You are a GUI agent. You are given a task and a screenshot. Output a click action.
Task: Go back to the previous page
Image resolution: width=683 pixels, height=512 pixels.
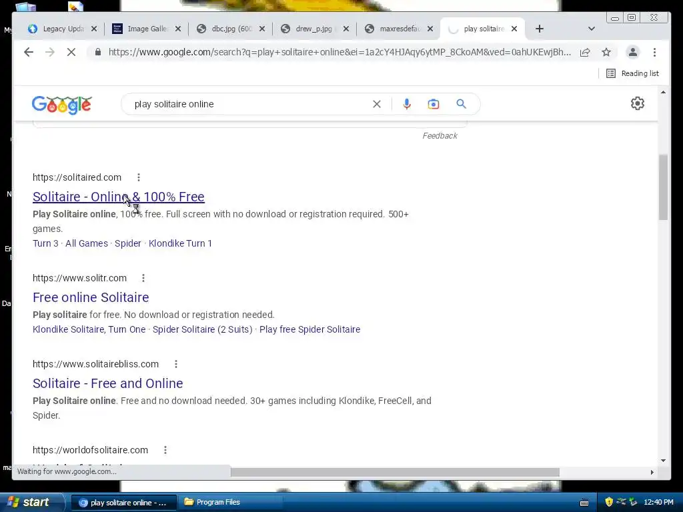pos(28,52)
